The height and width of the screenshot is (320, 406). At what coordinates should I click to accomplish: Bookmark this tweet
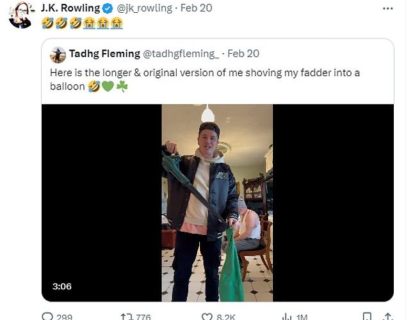click(367, 316)
